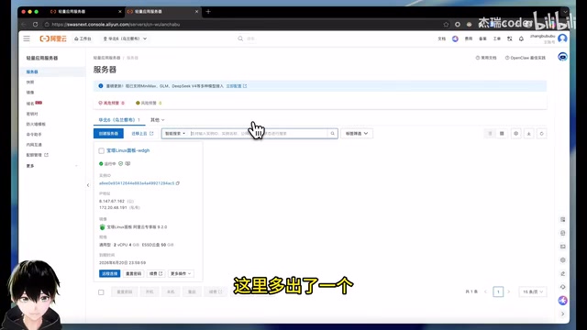This screenshot has width=587, height=330.
Task: Select 命令助手 in the sidebar
Action: tap(34, 135)
